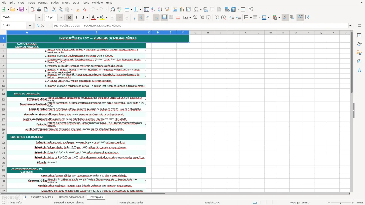Insert hyperlink globe icon

coord(206,9)
